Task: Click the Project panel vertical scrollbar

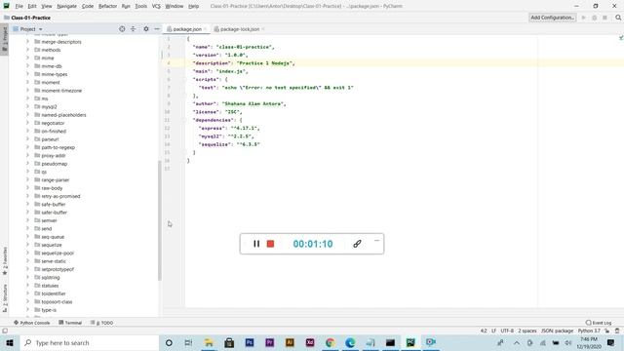Action: click(x=160, y=220)
